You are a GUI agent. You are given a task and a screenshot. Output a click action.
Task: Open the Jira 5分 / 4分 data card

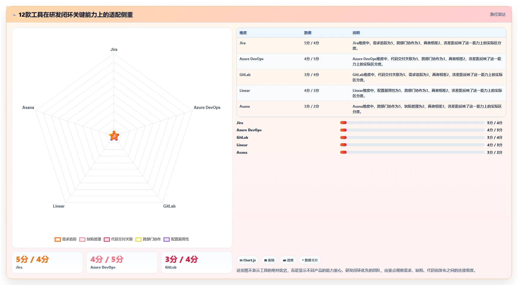point(47,262)
